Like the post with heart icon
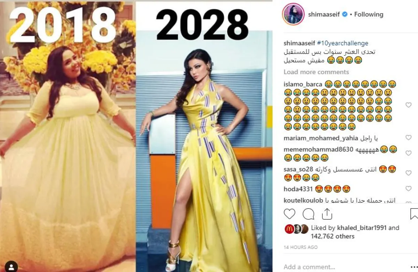Viewport: 418px width, 272px height. tap(289, 213)
